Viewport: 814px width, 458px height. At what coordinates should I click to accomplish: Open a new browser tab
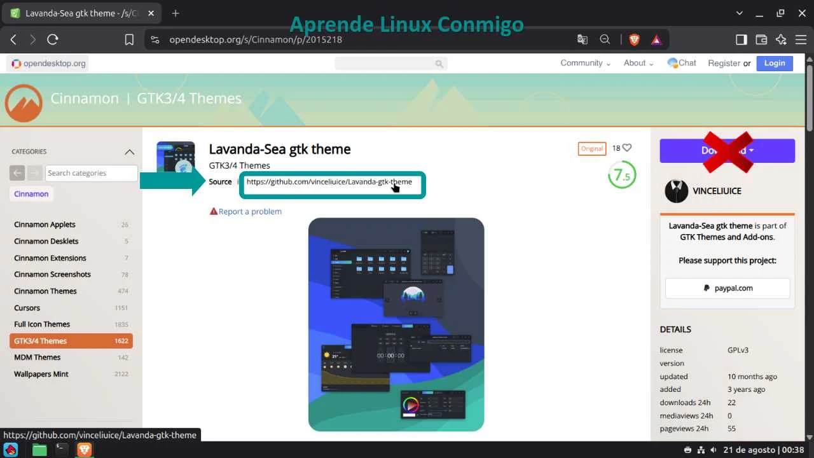[x=176, y=13]
